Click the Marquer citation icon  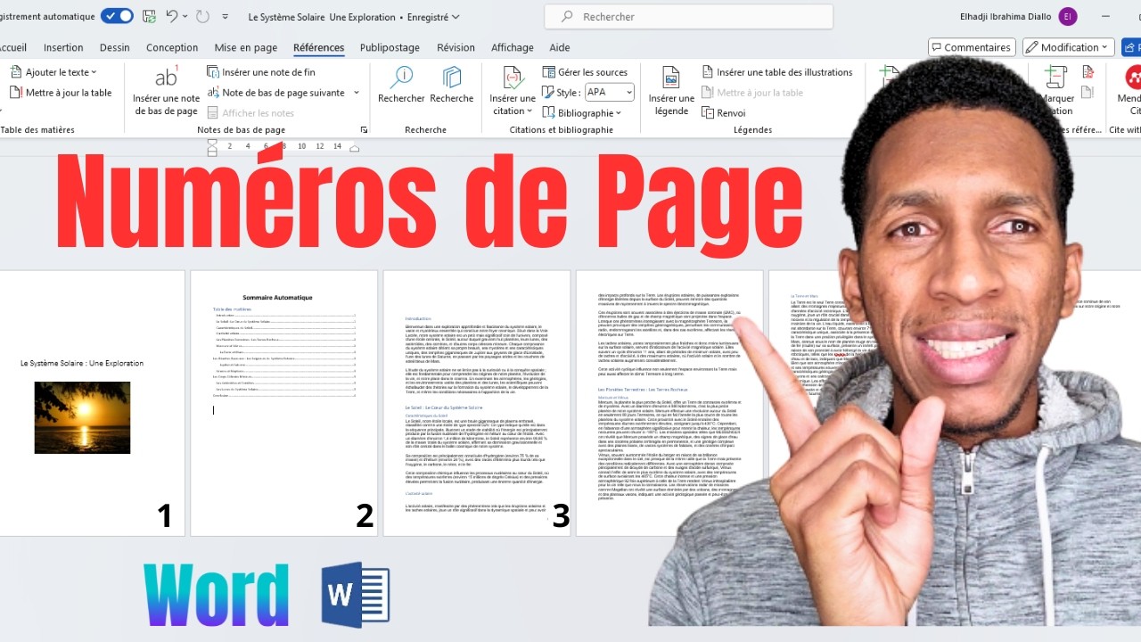click(x=1055, y=78)
